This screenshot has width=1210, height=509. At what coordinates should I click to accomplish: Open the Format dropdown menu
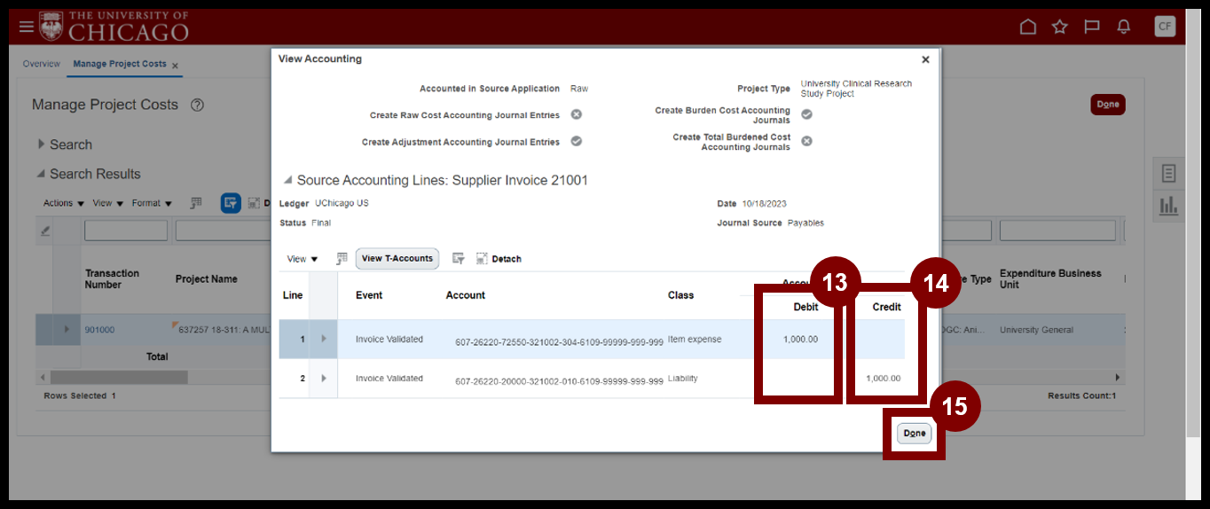pos(152,203)
